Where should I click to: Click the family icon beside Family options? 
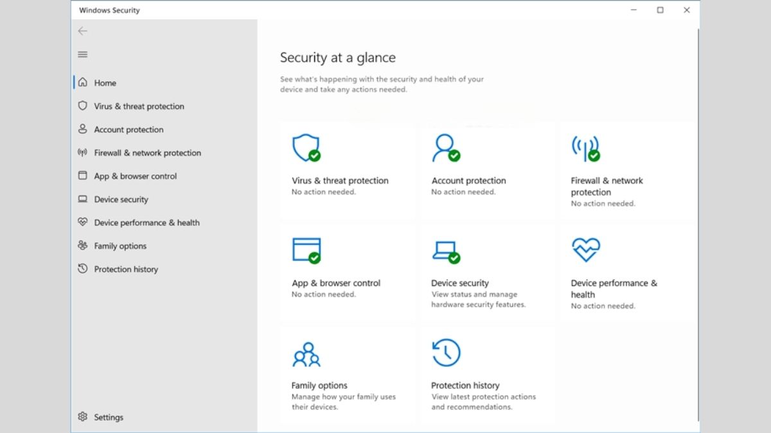[82, 246]
